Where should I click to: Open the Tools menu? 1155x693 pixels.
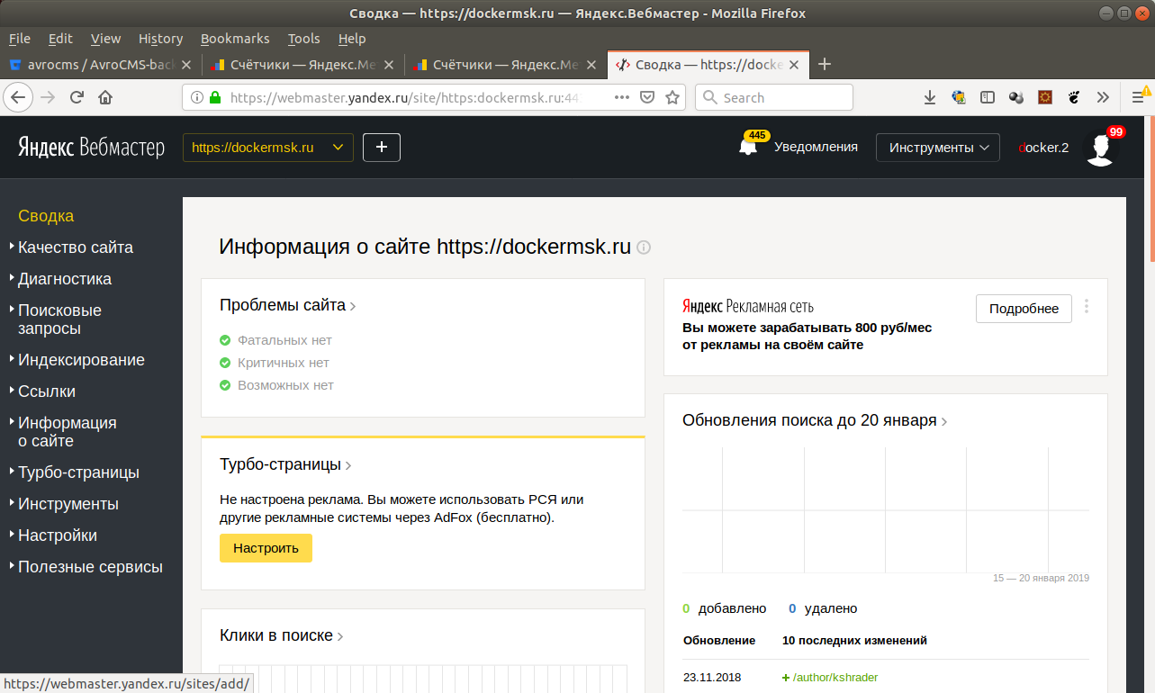303,39
